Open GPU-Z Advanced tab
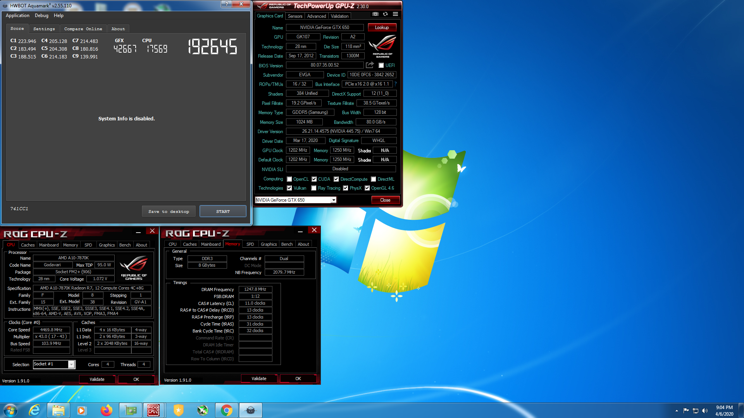Viewport: 744px width, 418px height. (x=317, y=16)
